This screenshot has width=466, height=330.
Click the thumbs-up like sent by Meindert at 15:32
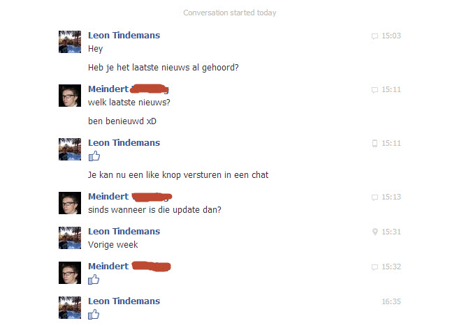[94, 280]
